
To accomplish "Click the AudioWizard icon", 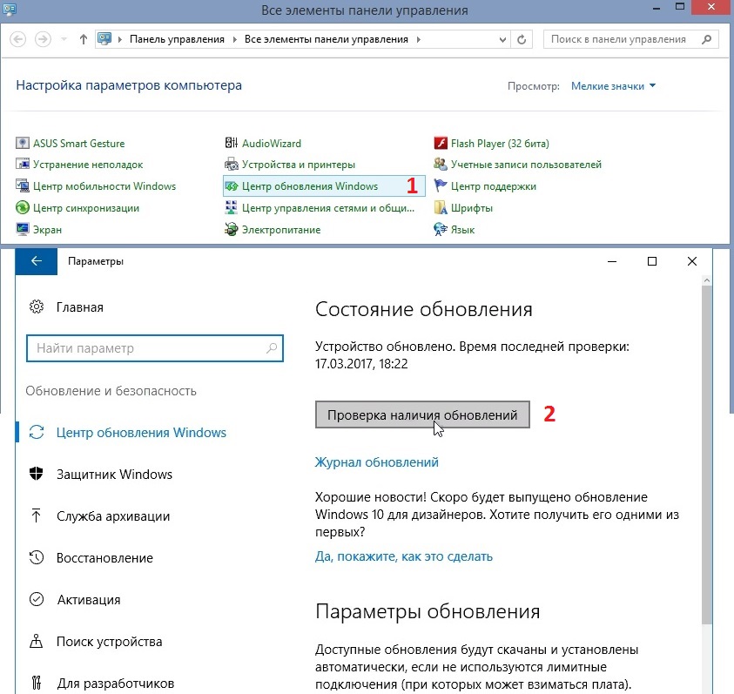I will (x=232, y=143).
